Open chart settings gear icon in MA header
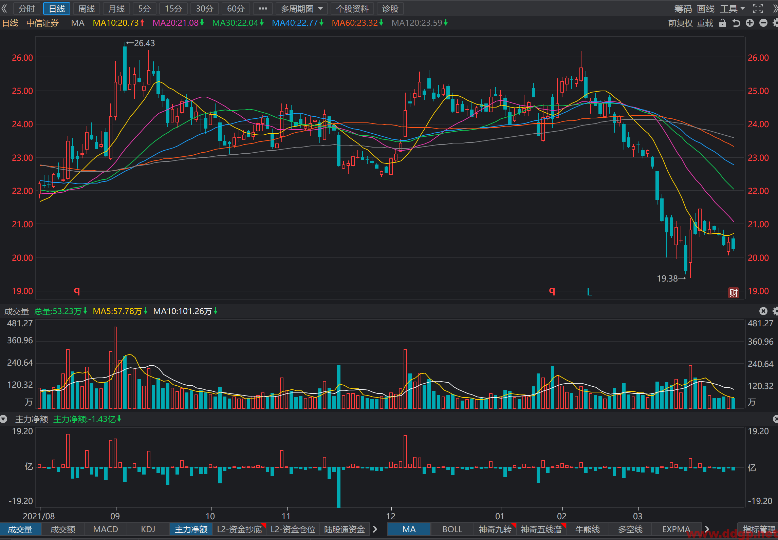The height and width of the screenshot is (540, 778). pyautogui.click(x=775, y=23)
